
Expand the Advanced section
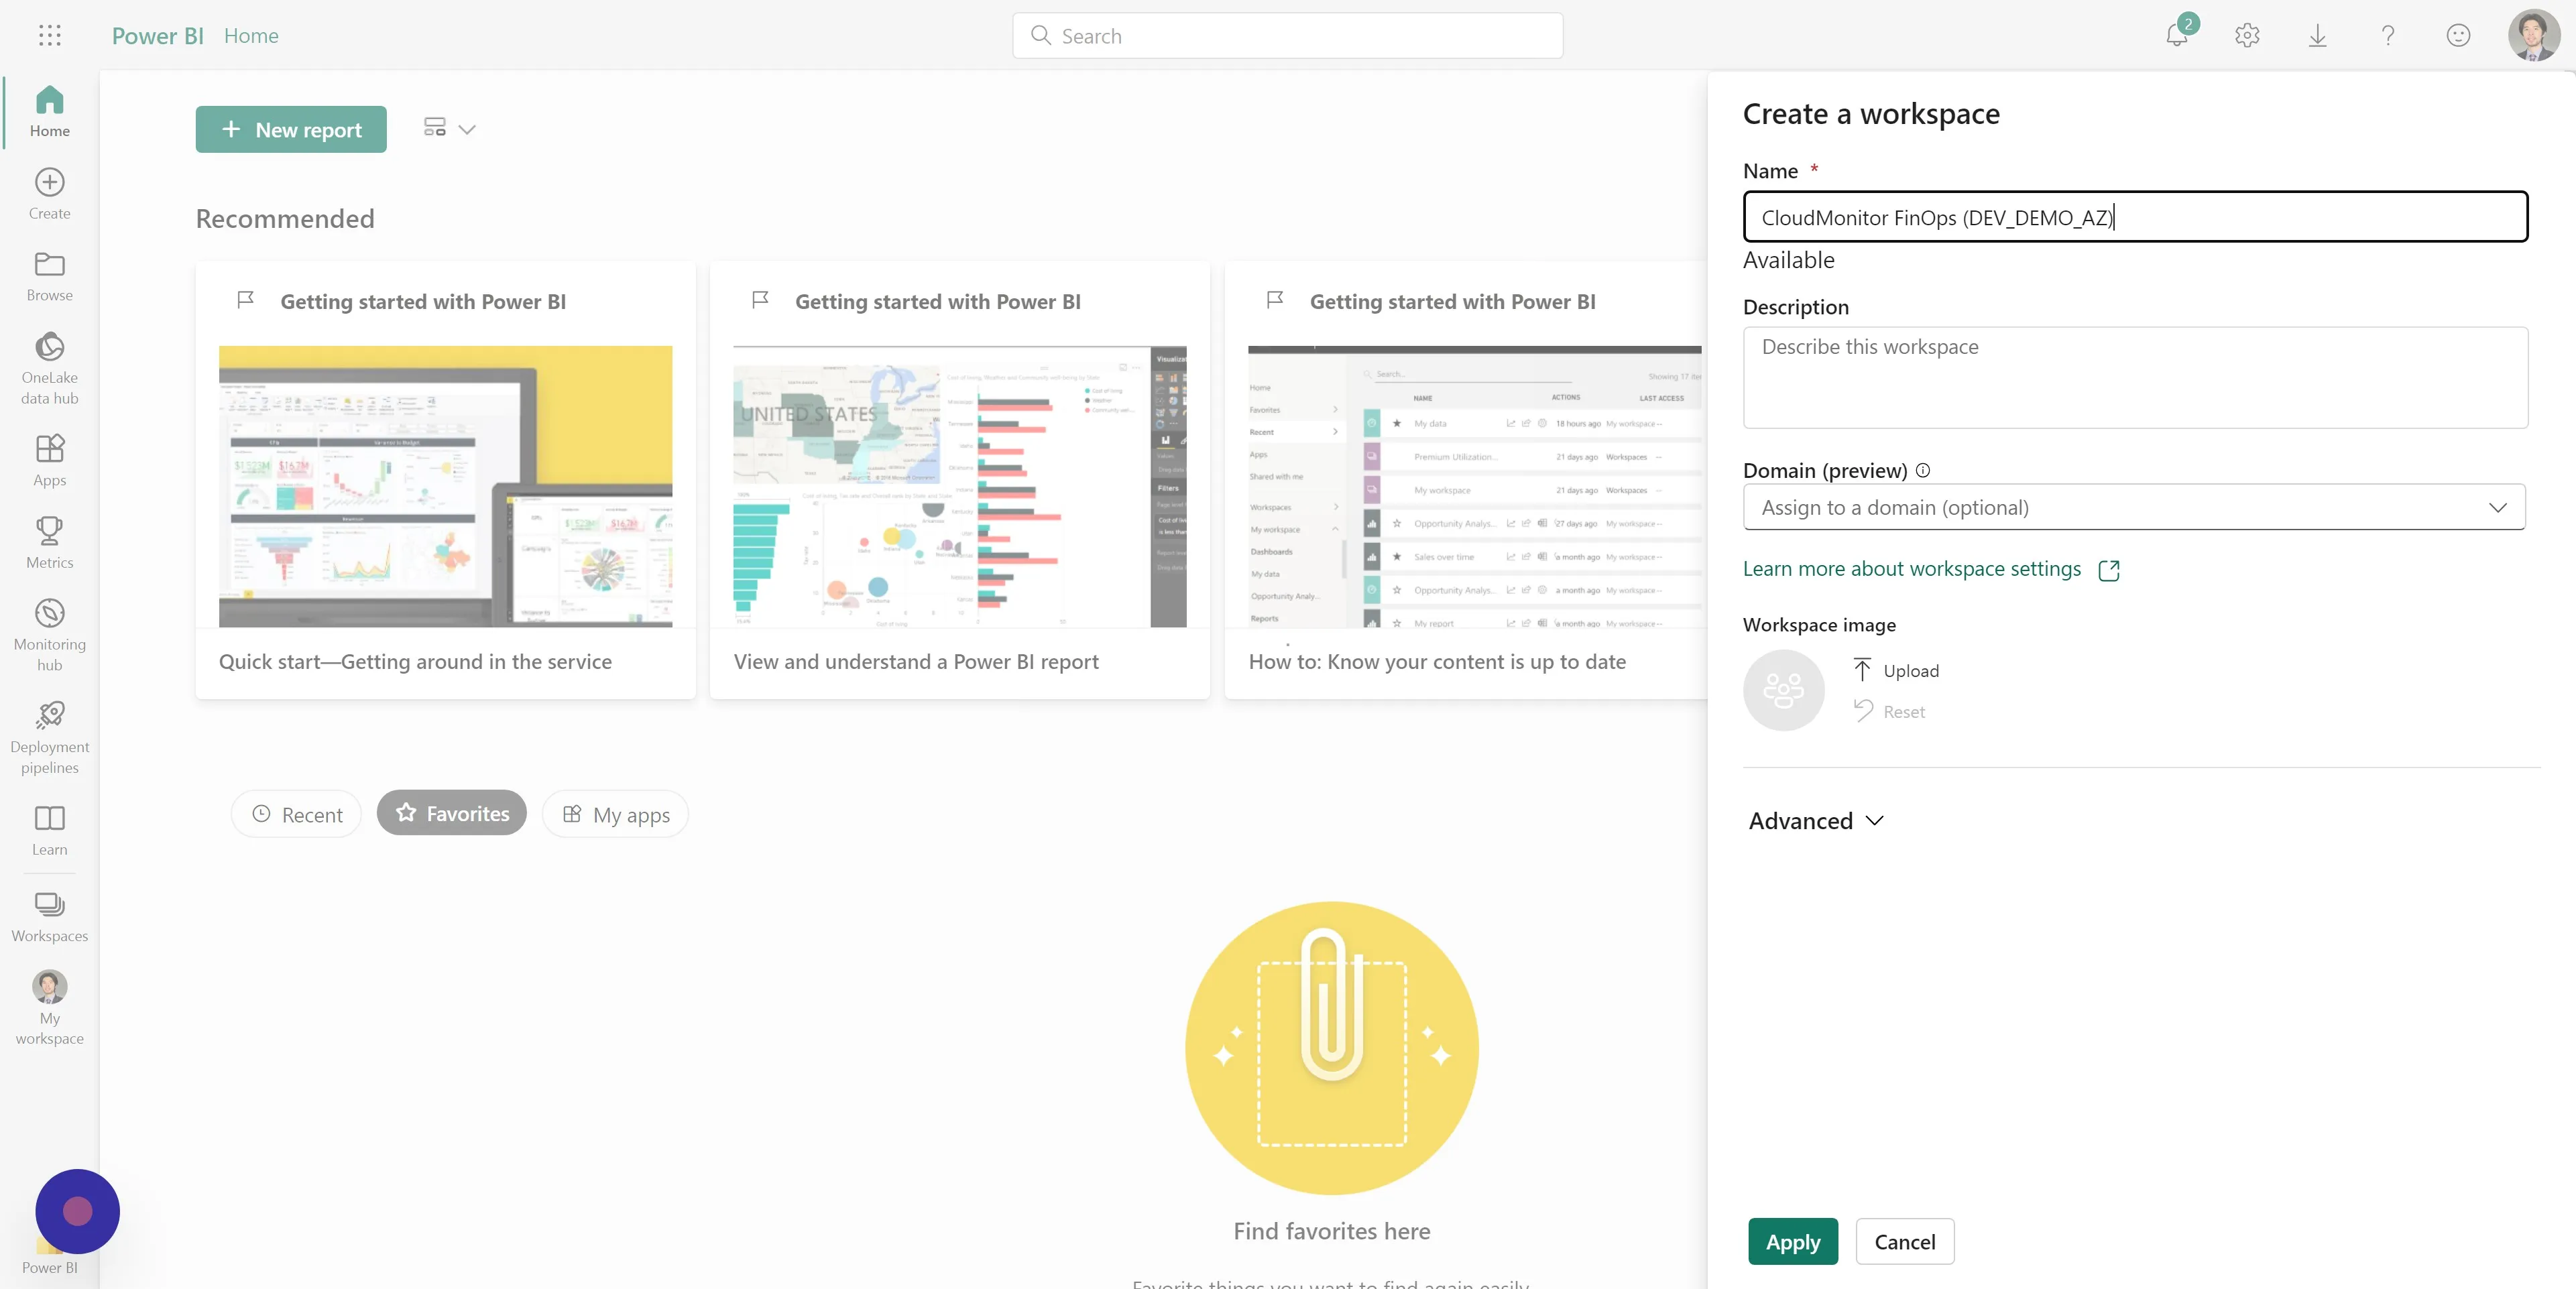1816,820
